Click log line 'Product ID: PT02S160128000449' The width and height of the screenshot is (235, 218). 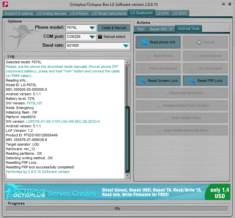pos(32,135)
